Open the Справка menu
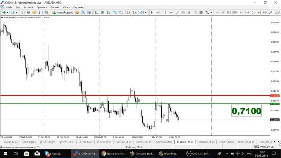 [78, 7]
